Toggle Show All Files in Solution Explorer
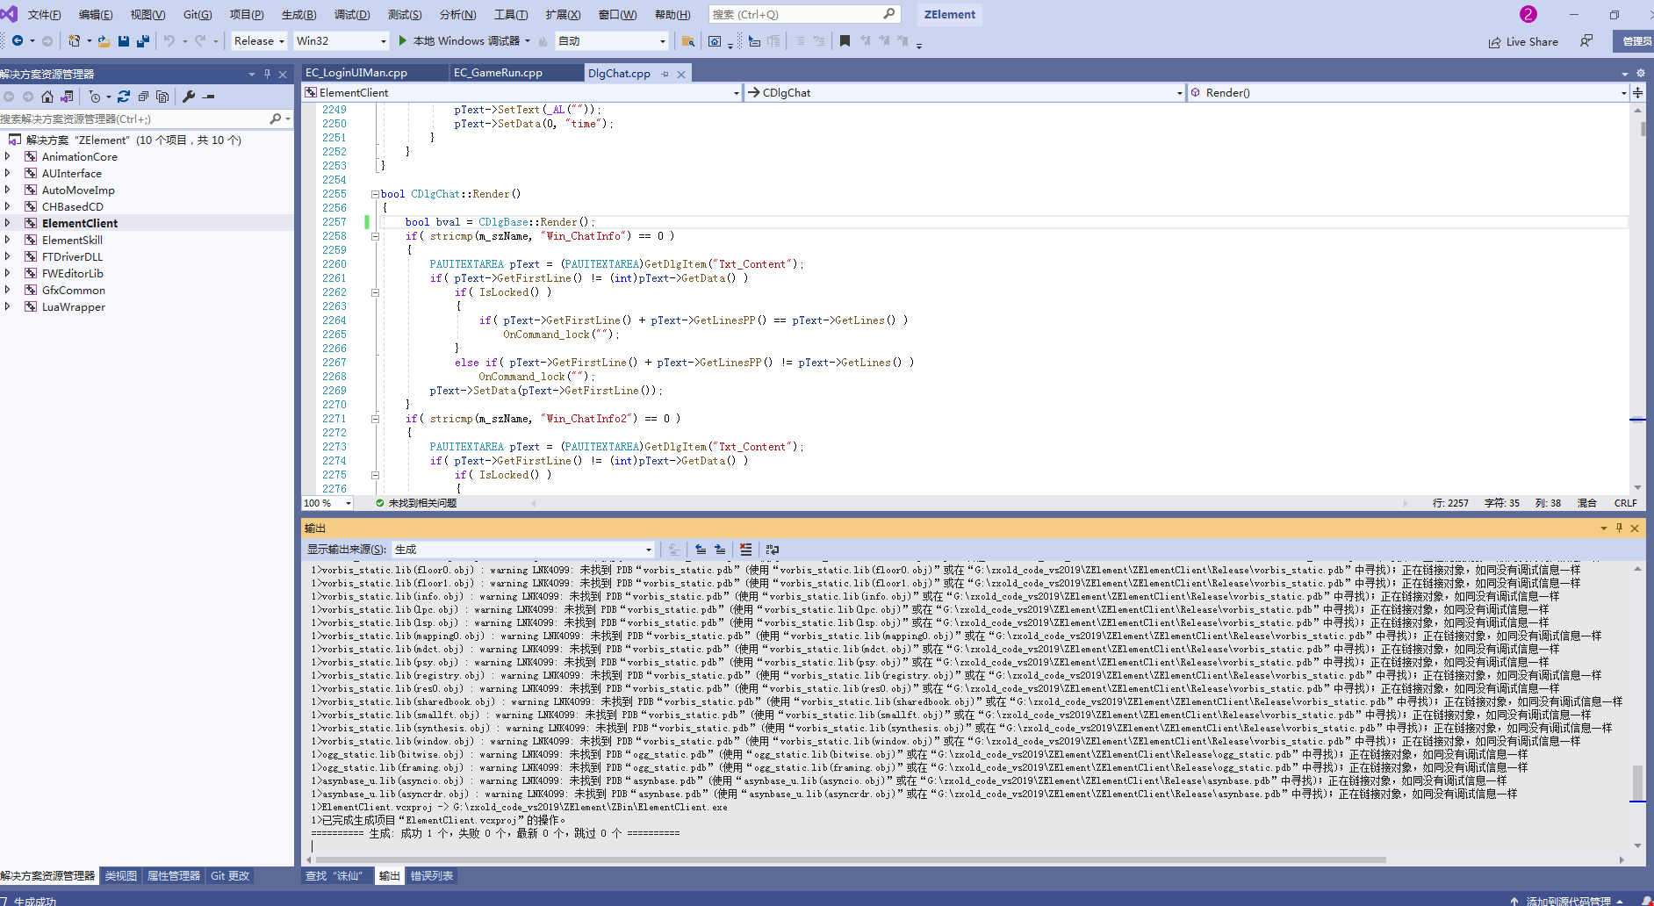1654x906 pixels. (x=162, y=97)
